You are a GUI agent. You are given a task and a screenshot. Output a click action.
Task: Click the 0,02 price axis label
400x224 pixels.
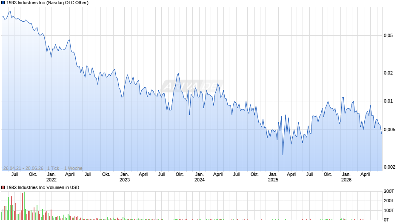(x=388, y=73)
